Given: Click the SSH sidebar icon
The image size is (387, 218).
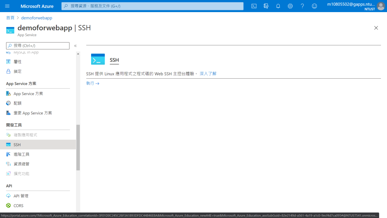Looking at the screenshot, I should pyautogui.click(x=8, y=145).
